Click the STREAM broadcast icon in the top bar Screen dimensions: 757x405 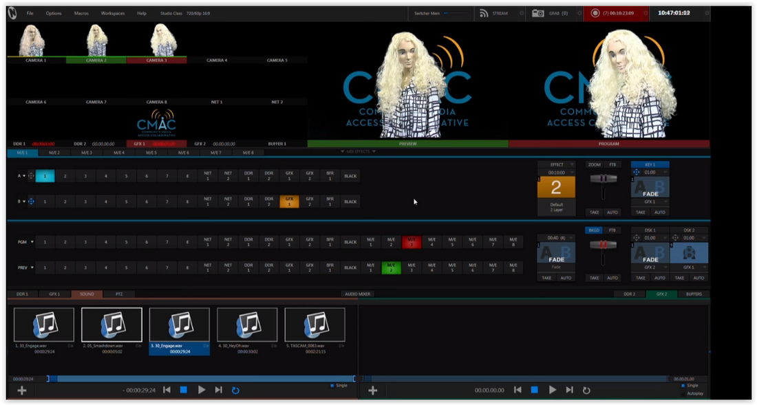(x=483, y=12)
